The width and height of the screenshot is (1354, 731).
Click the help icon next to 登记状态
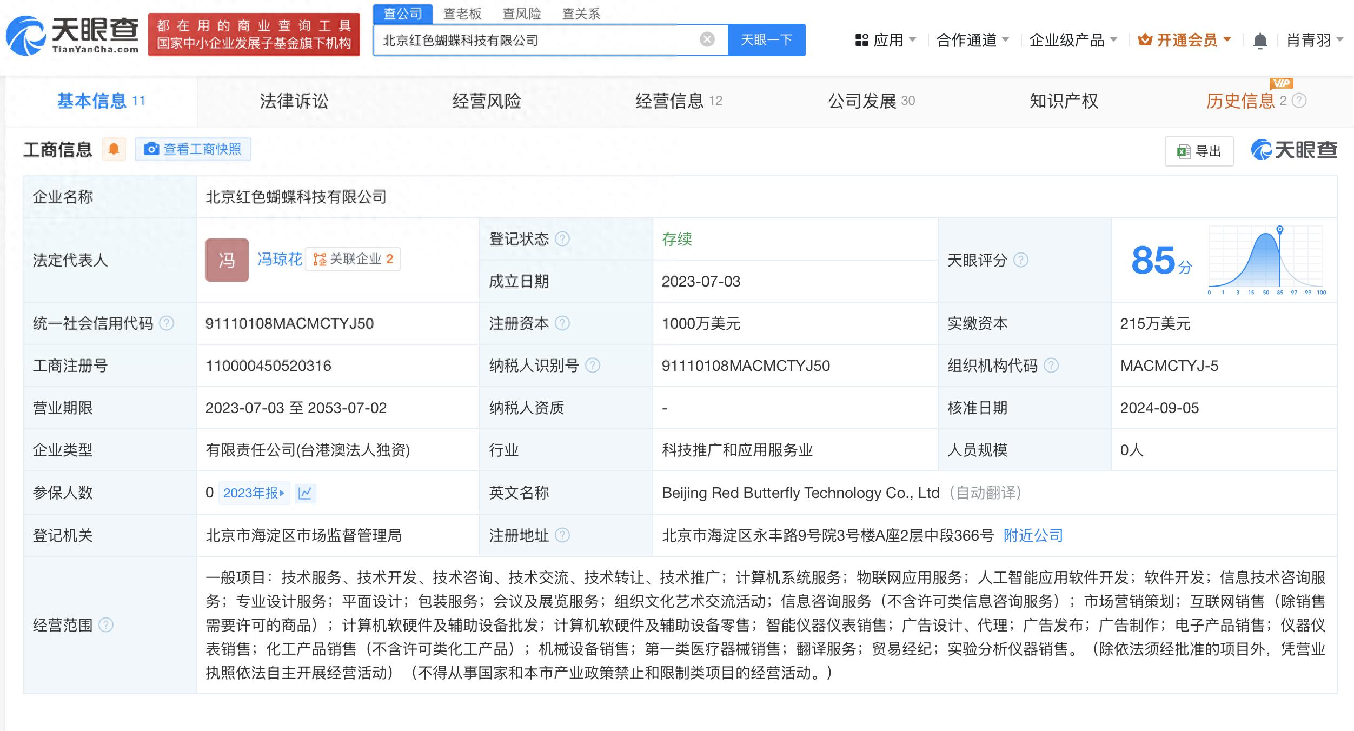[562, 239]
